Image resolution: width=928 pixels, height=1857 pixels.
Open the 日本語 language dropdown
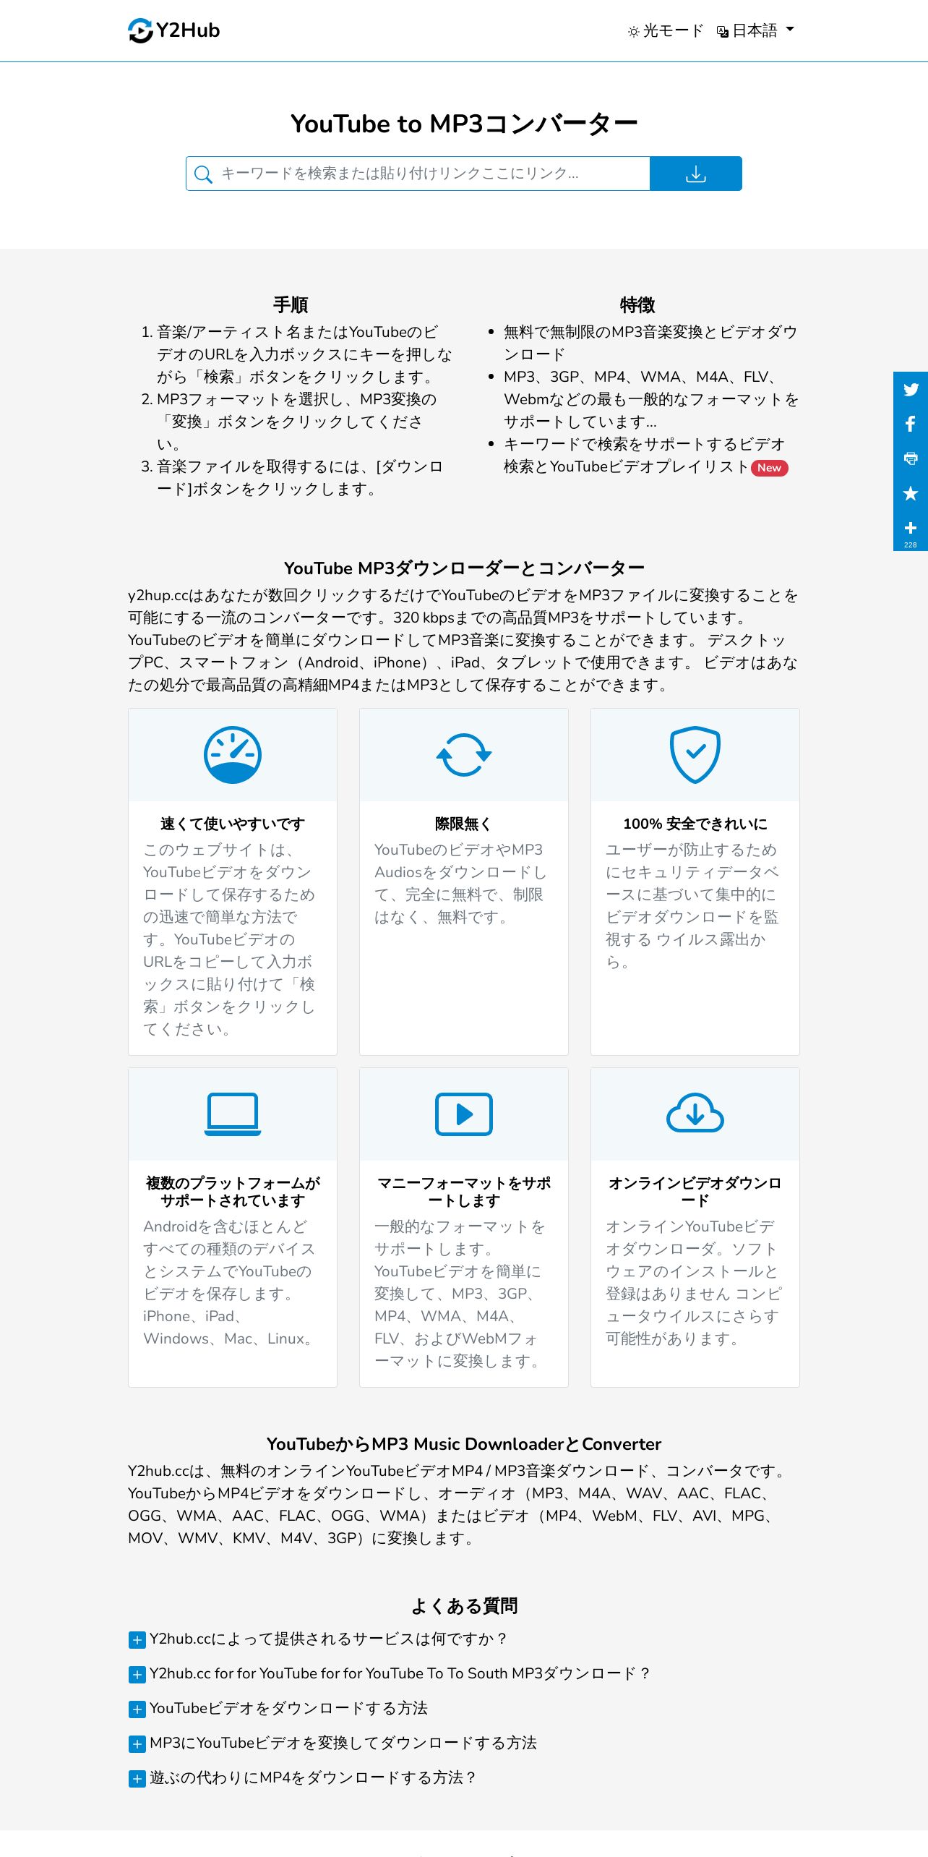pos(755,30)
